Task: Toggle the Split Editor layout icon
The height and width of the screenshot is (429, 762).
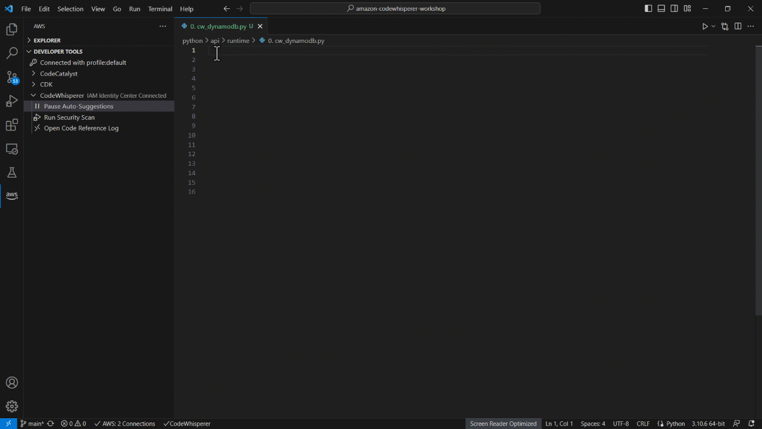Action: 738,26
